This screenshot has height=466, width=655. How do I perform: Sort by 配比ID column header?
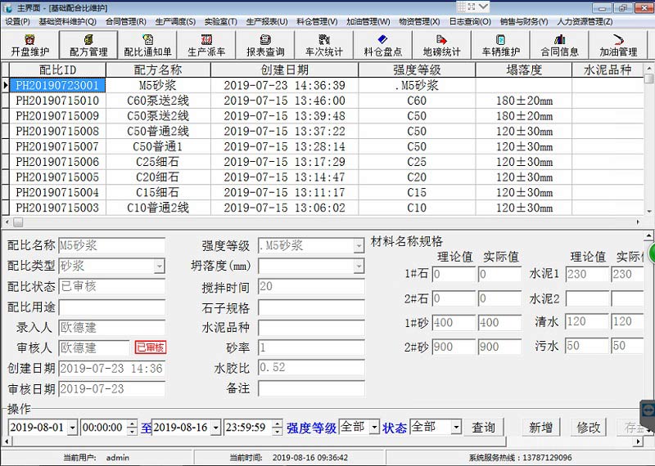pyautogui.click(x=57, y=69)
